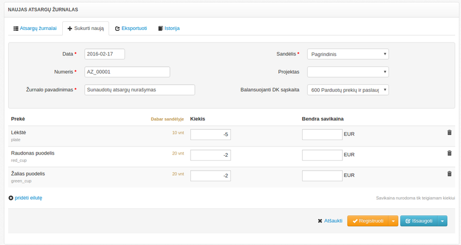
Task: Click Bendra savikaina field for Lėkštė
Action: click(x=322, y=134)
